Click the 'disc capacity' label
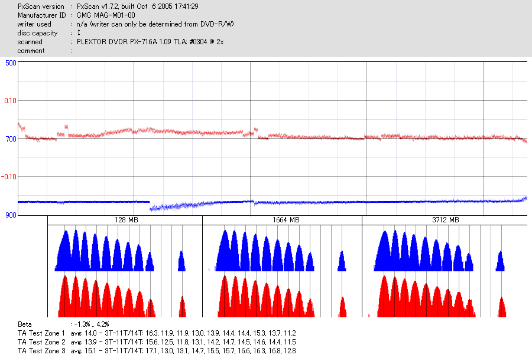The image size is (532, 358). pos(37,33)
